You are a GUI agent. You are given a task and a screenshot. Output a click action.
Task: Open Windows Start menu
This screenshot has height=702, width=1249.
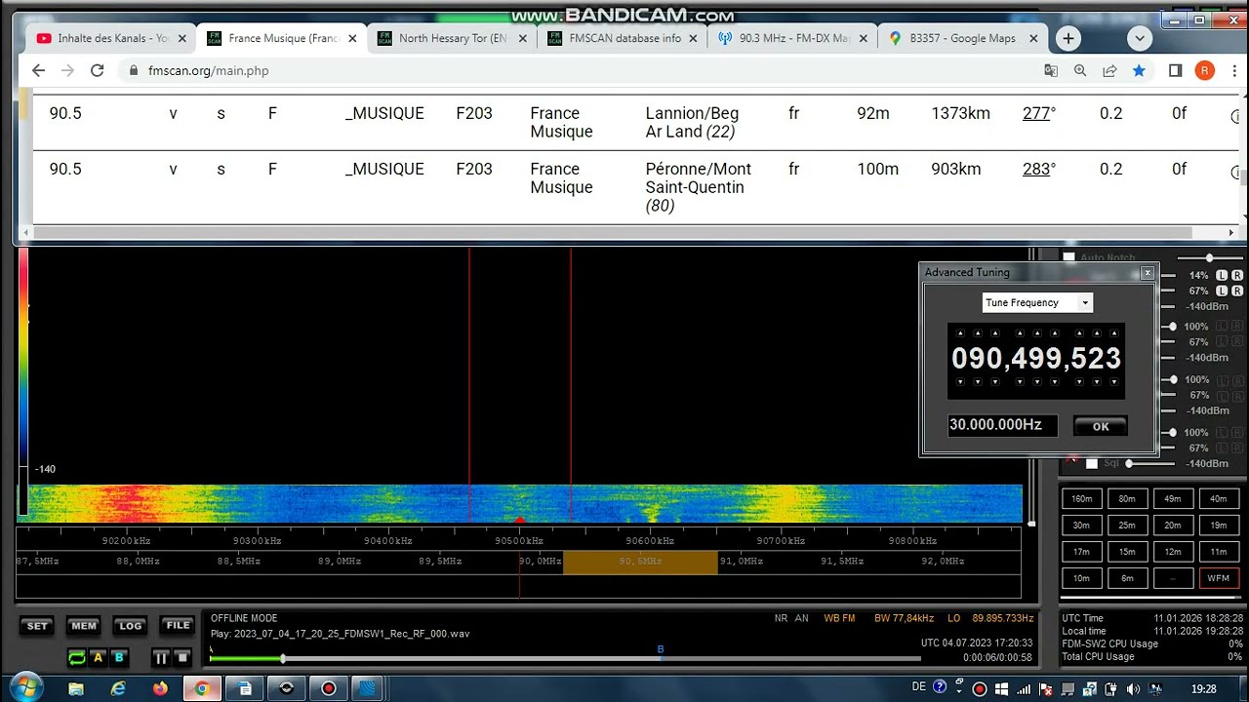24,687
